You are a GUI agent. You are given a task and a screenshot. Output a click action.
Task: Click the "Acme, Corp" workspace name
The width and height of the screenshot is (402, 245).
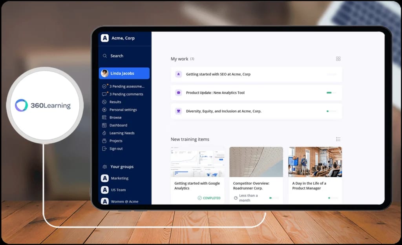tap(123, 38)
